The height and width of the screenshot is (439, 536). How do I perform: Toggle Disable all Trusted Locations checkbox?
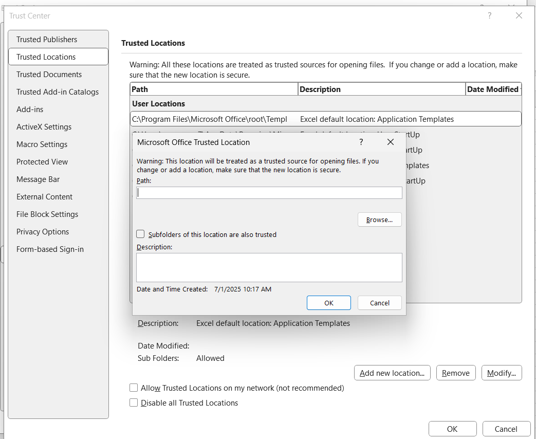(x=134, y=403)
